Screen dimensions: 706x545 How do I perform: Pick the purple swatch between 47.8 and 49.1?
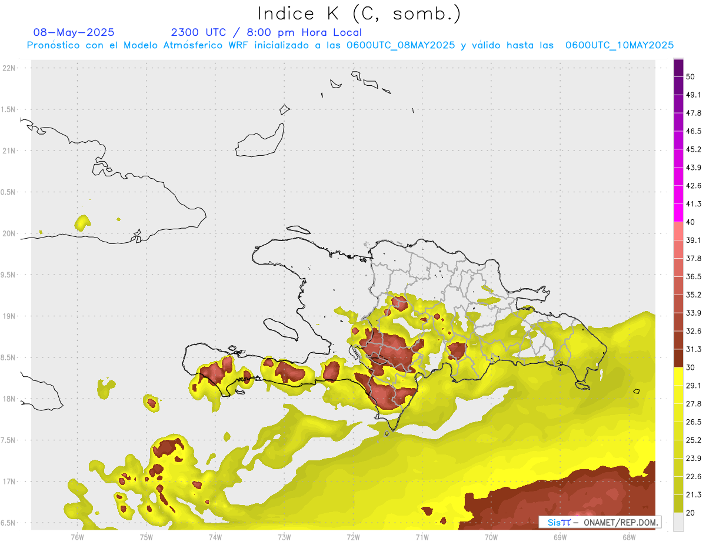coord(678,103)
